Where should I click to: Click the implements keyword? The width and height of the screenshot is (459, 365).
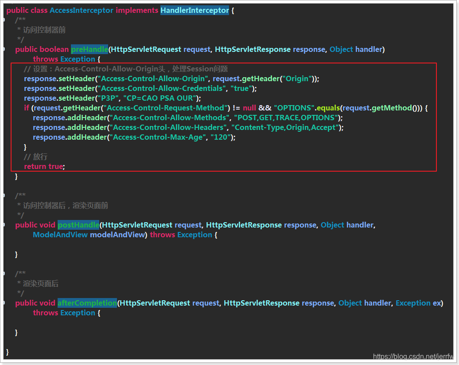(x=137, y=10)
